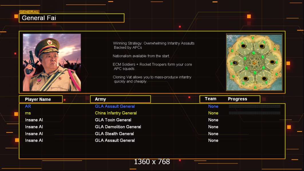Select Insane AI in the Stealth General row
The image size is (304, 171).
point(34,134)
